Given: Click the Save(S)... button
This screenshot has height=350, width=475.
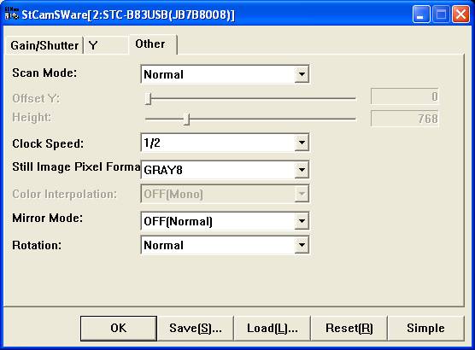Looking at the screenshot, I should [196, 328].
